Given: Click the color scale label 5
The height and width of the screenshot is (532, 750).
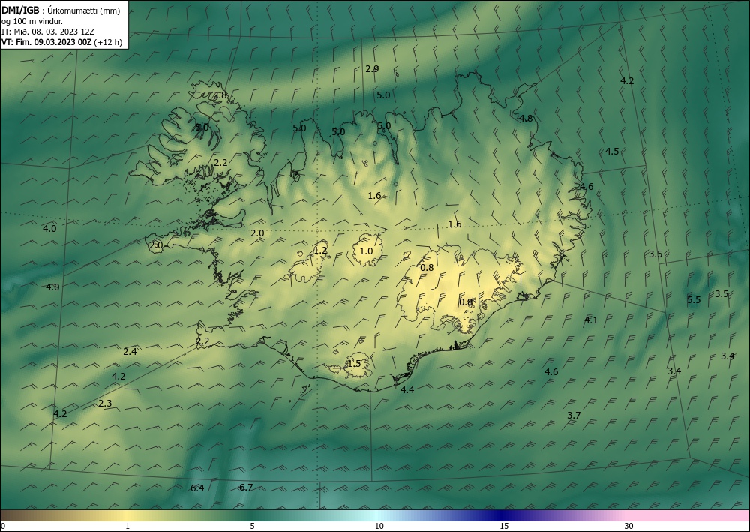Looking at the screenshot, I should click(253, 527).
